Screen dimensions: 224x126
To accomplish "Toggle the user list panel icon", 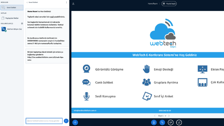I will click(x=73, y=4).
